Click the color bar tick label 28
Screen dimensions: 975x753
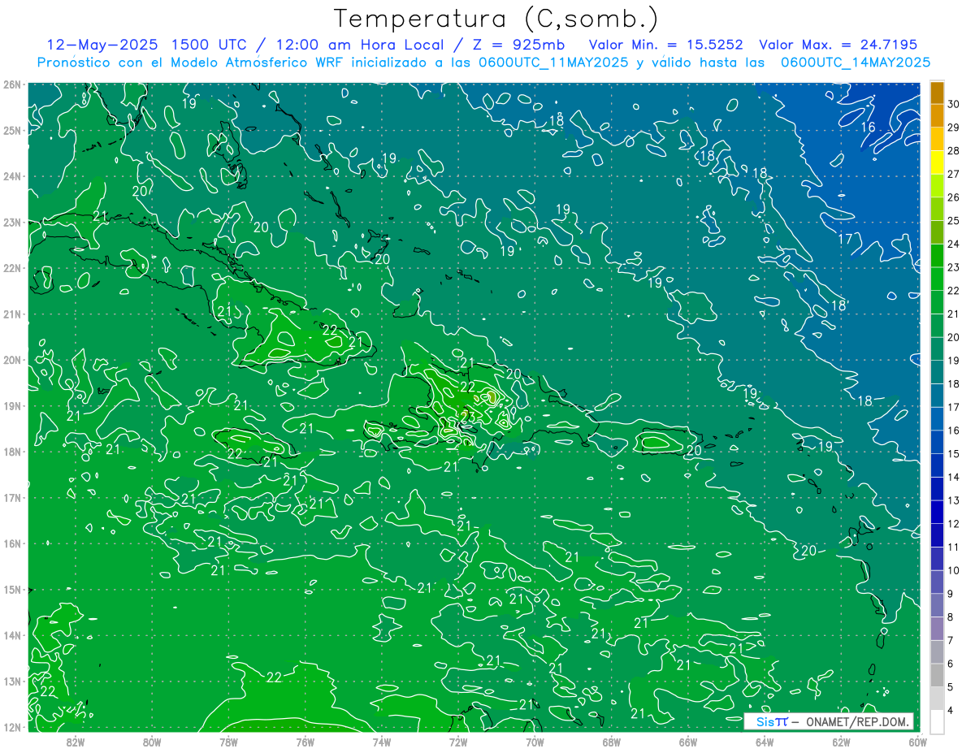(x=954, y=150)
